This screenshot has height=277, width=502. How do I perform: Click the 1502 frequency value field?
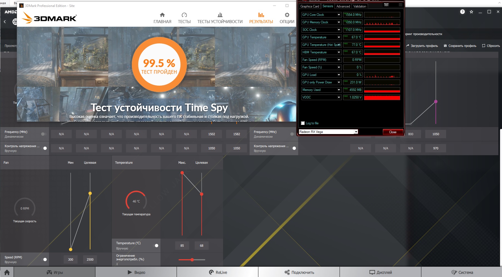(212, 134)
